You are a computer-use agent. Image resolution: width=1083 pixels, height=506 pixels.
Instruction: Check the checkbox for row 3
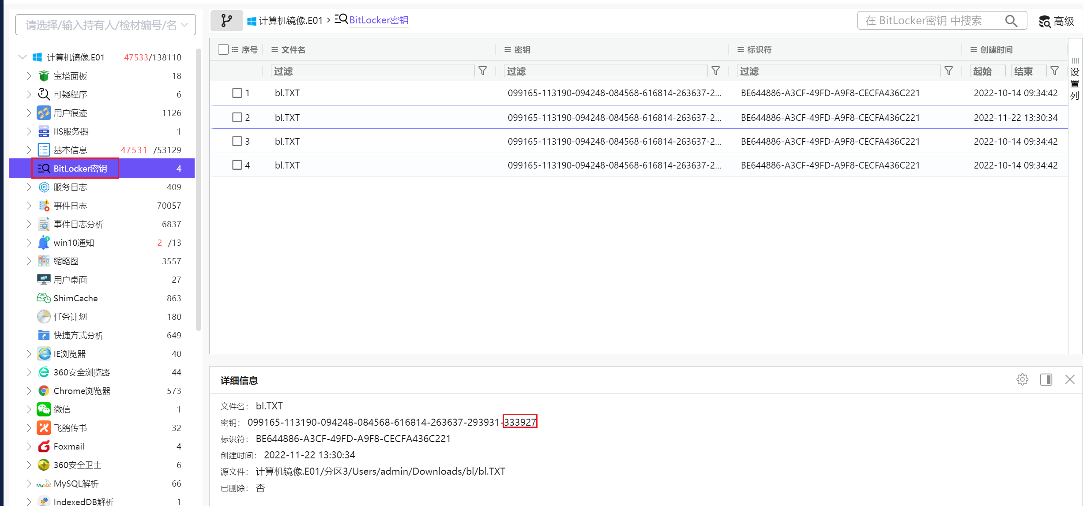[x=237, y=141]
